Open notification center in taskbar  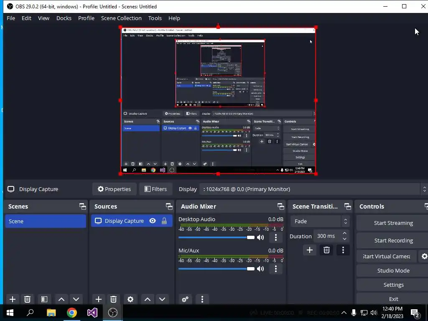[x=415, y=313]
